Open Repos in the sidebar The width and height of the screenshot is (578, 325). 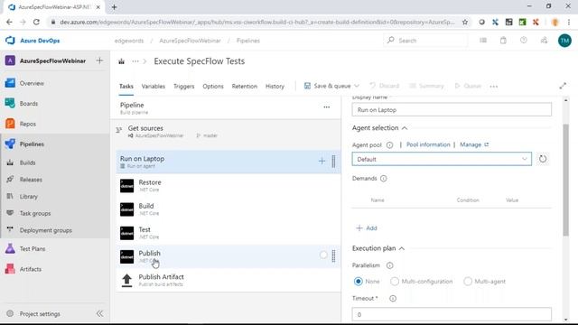point(28,124)
